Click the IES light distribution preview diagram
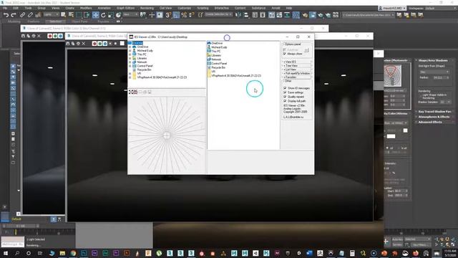Screen dimensions: 458x258 [x=167, y=135]
